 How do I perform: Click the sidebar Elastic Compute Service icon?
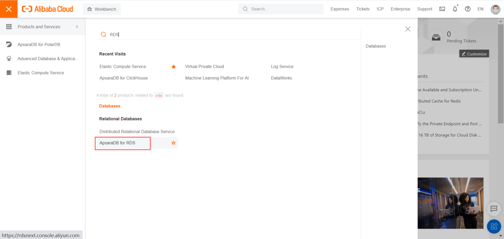(x=9, y=73)
